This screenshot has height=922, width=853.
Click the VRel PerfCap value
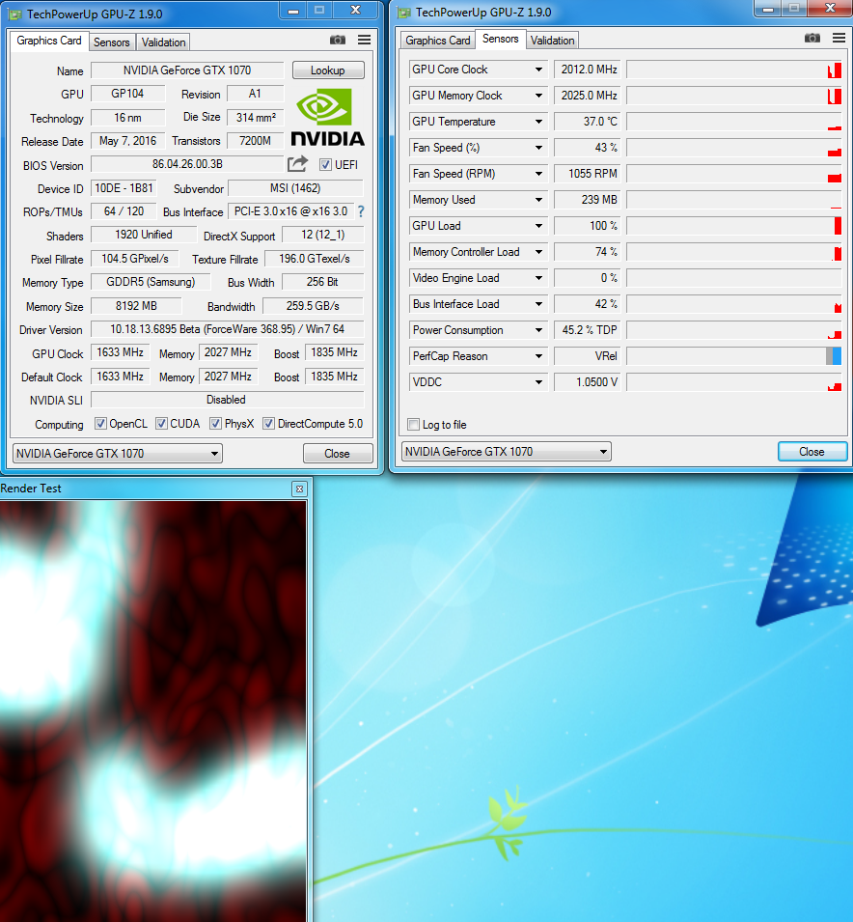click(x=588, y=356)
